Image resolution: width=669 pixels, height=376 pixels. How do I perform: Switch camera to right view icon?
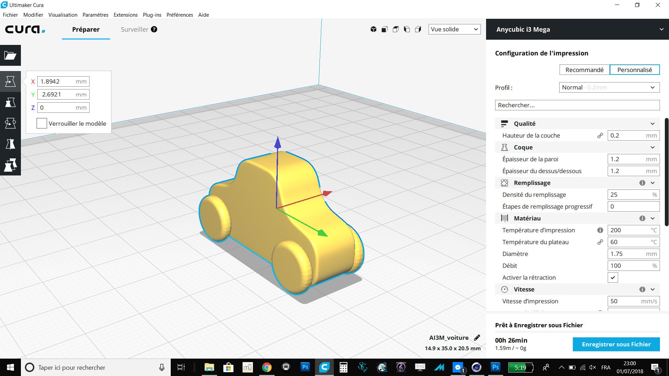coord(418,29)
